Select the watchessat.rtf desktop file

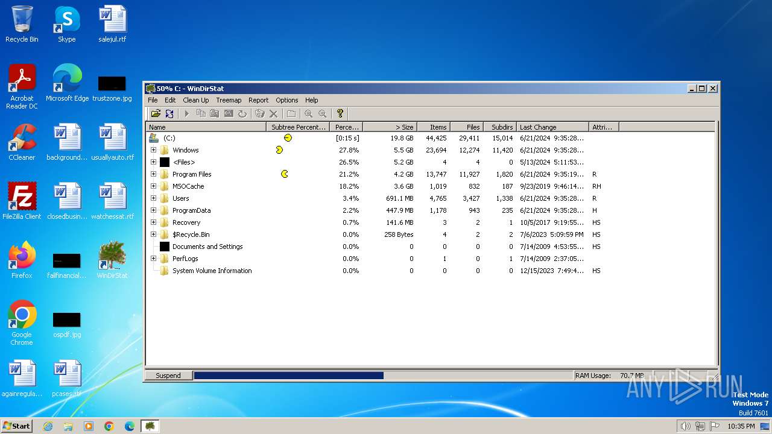tap(112, 201)
